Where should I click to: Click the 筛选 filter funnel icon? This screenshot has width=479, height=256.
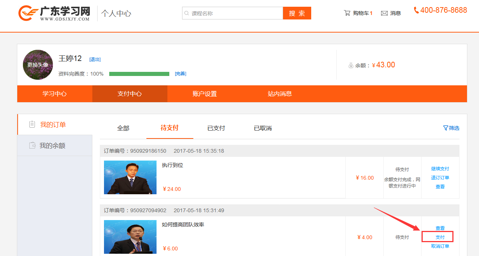(x=446, y=128)
